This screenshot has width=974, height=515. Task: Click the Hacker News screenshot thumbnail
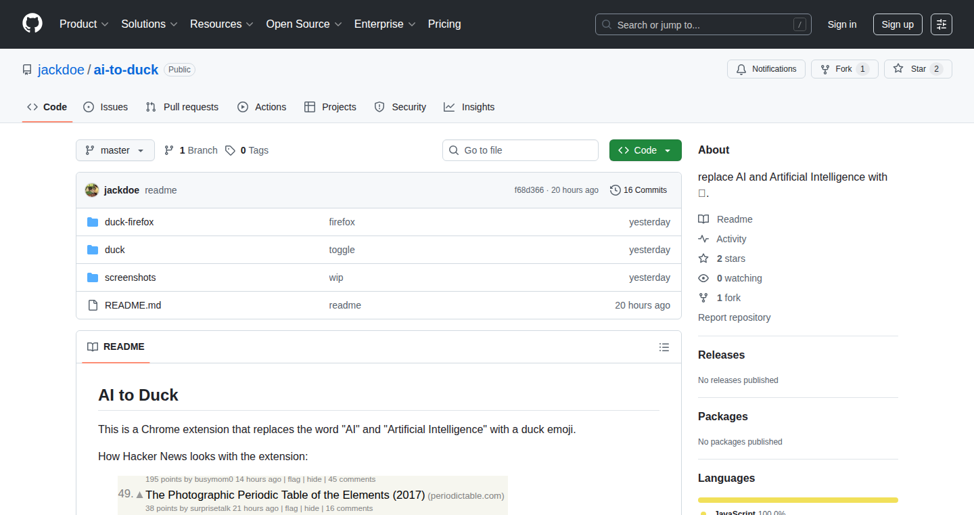312,495
